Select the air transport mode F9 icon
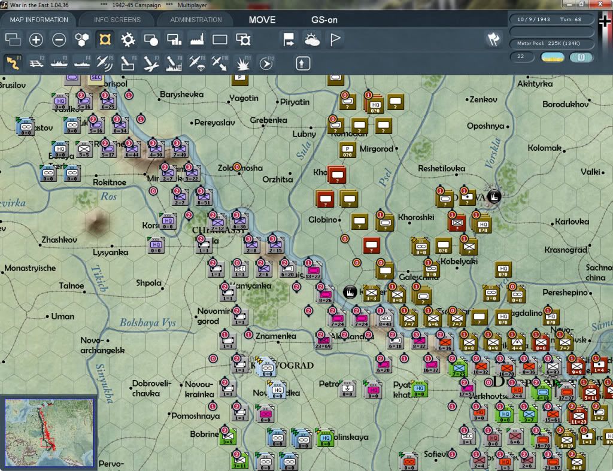This screenshot has width=613, height=471. point(197,63)
